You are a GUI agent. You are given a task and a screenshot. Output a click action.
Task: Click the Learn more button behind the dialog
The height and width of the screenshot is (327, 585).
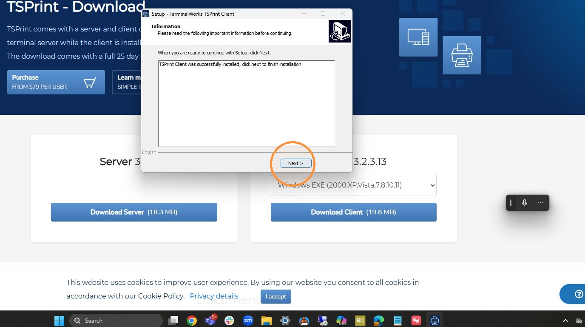click(127, 82)
